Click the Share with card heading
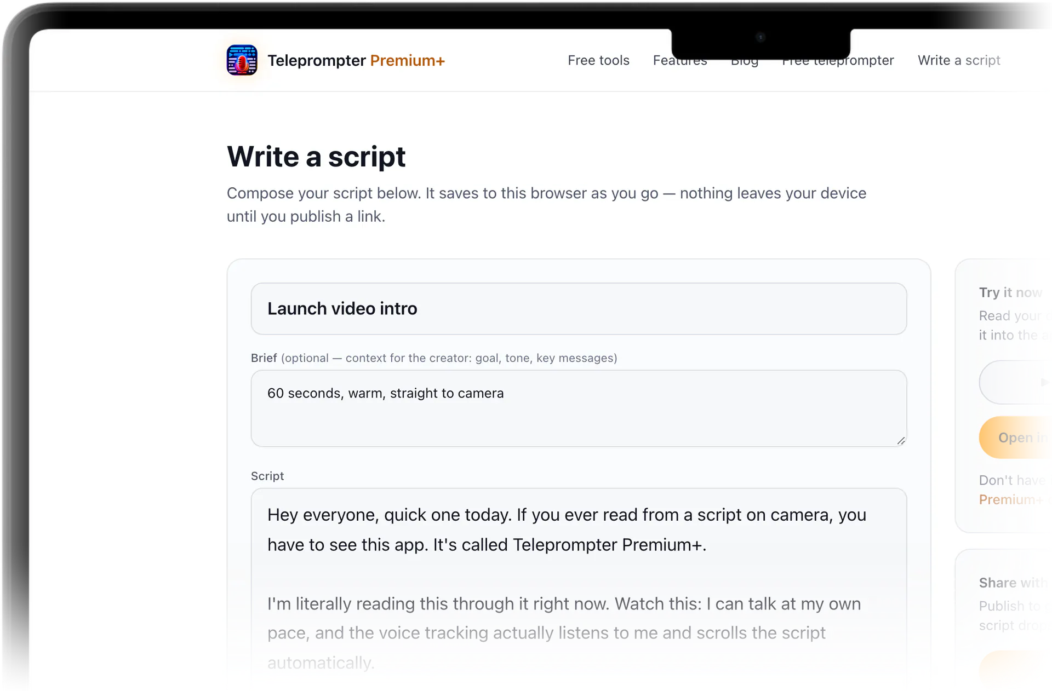 click(x=1013, y=583)
